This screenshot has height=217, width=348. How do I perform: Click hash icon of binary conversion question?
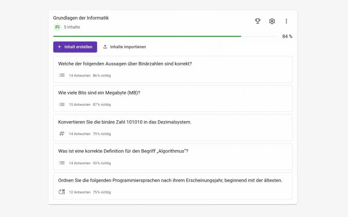[62, 134]
